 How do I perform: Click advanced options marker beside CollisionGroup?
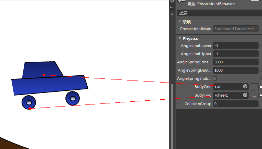click(x=261, y=104)
